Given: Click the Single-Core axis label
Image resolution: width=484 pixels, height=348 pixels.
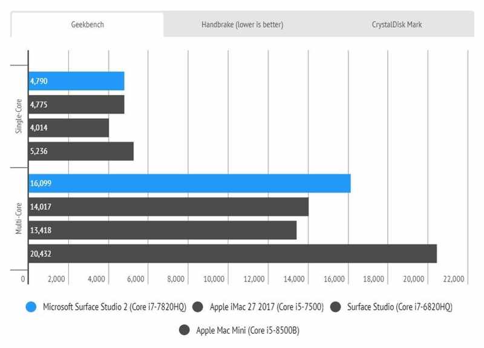Looking at the screenshot, I should click(19, 116).
